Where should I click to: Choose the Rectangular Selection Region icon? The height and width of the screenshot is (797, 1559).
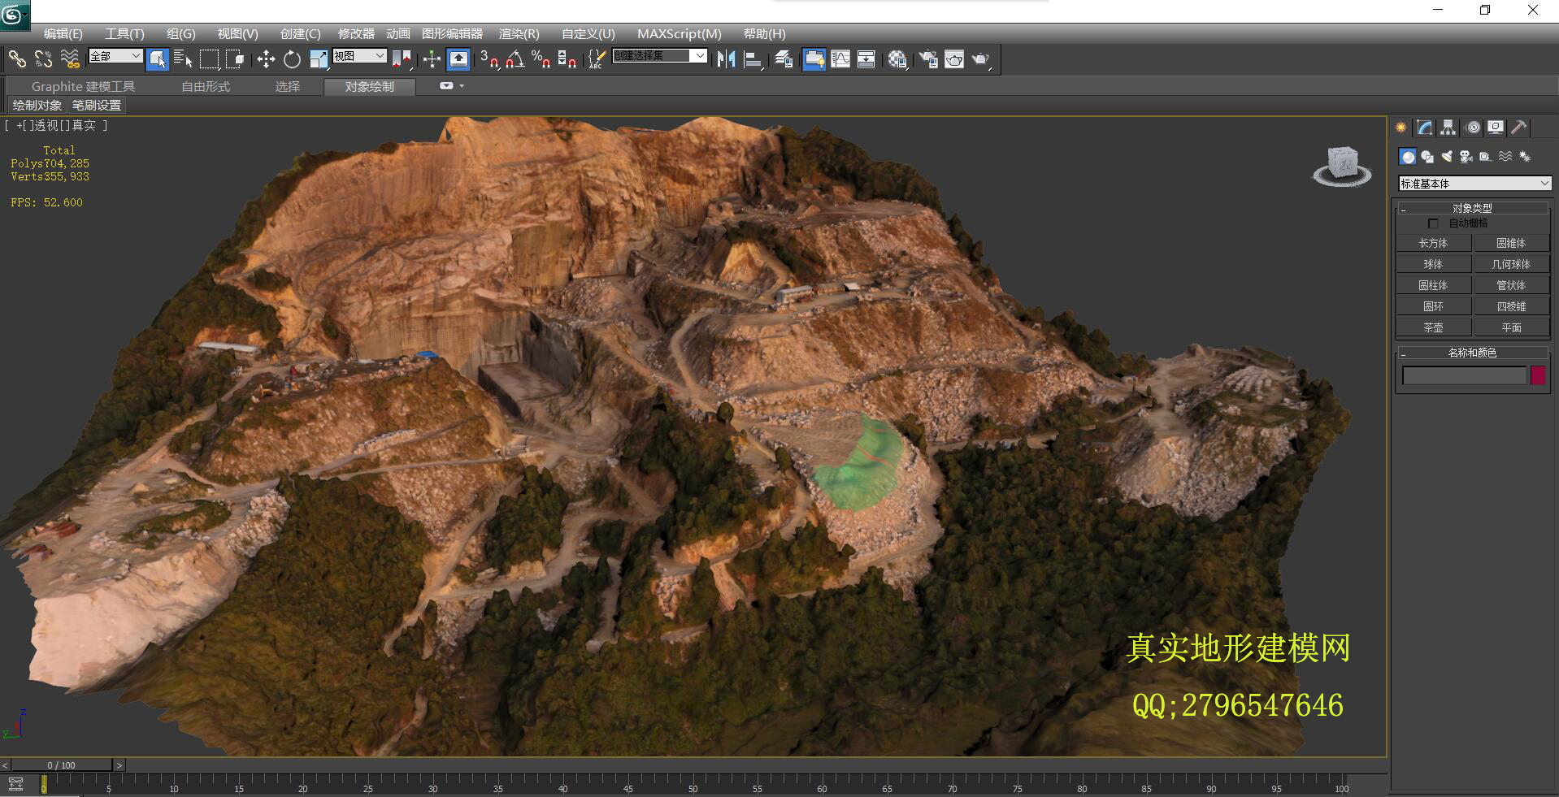(x=210, y=58)
